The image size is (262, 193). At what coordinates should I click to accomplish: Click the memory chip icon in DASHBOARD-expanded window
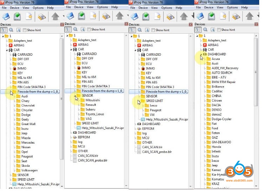[236, 16]
